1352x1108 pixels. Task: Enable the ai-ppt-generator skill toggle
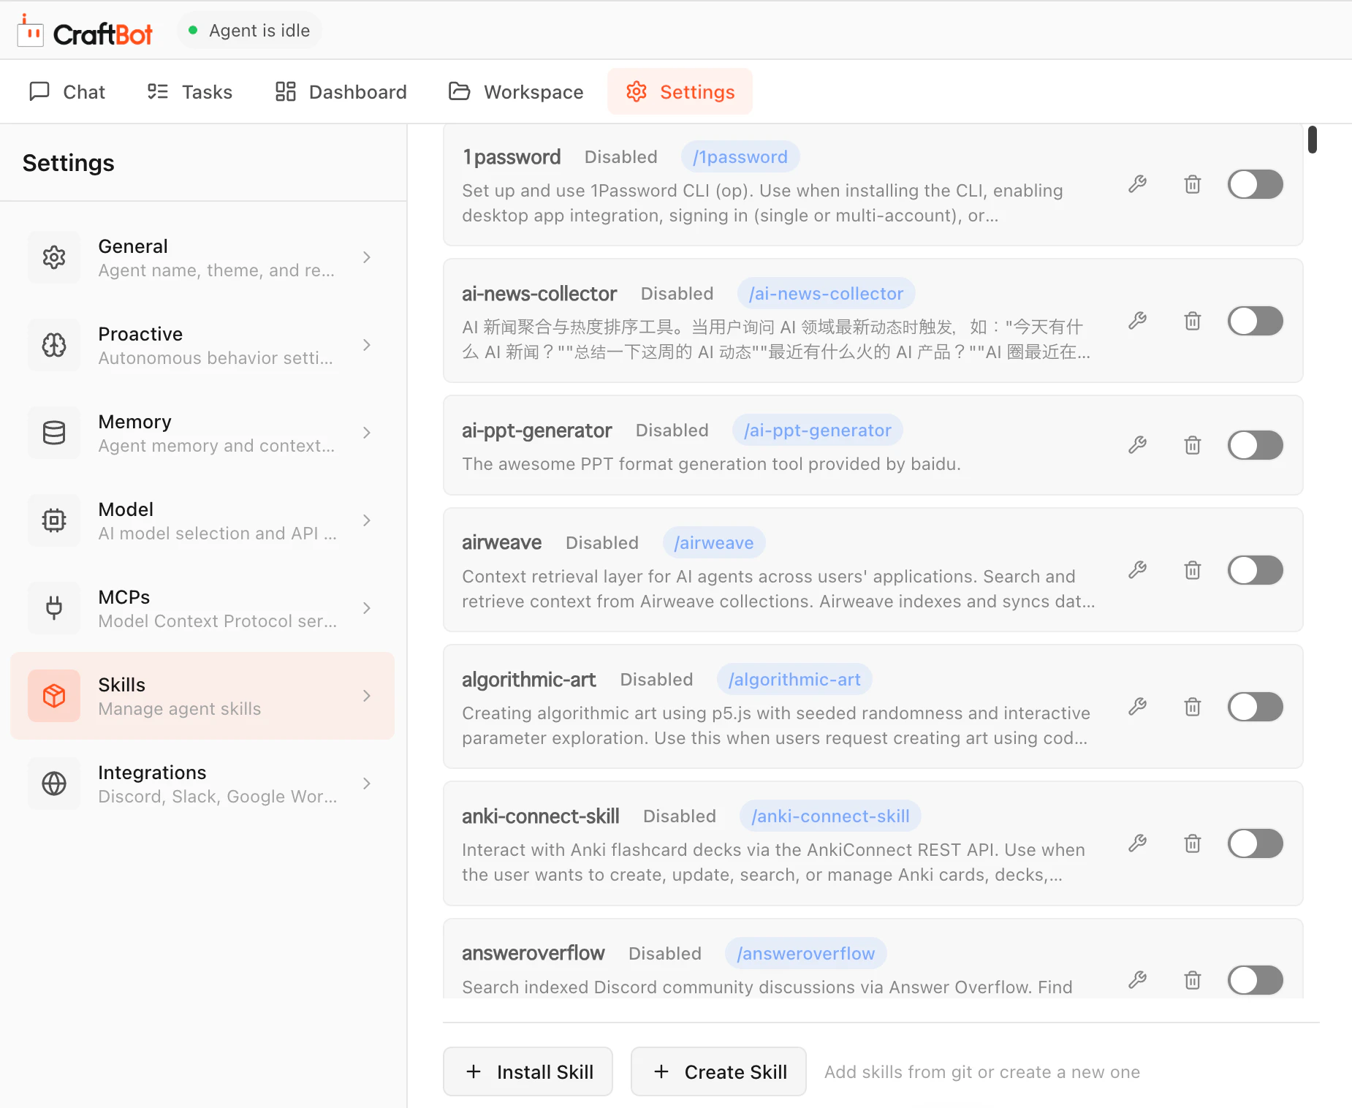[x=1256, y=445]
